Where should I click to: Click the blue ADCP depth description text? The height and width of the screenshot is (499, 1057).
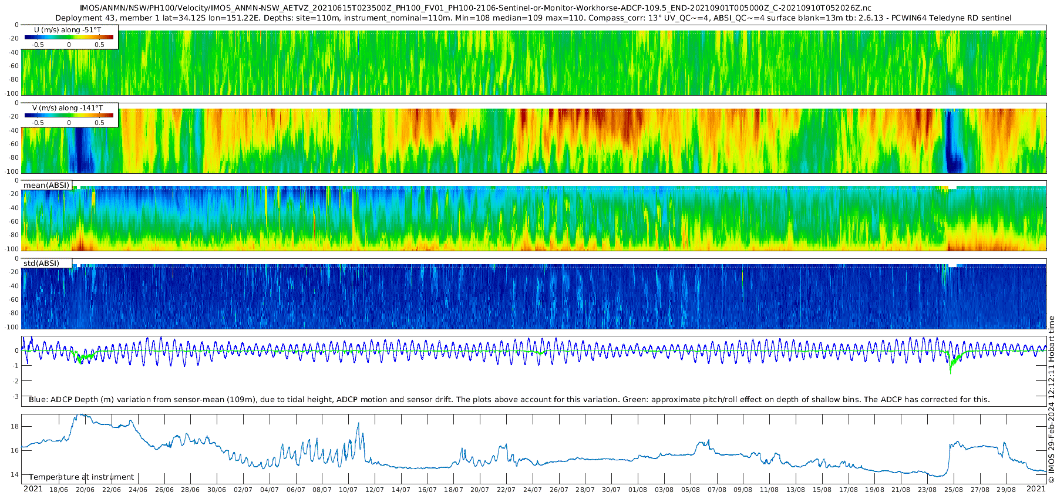[x=509, y=399]
